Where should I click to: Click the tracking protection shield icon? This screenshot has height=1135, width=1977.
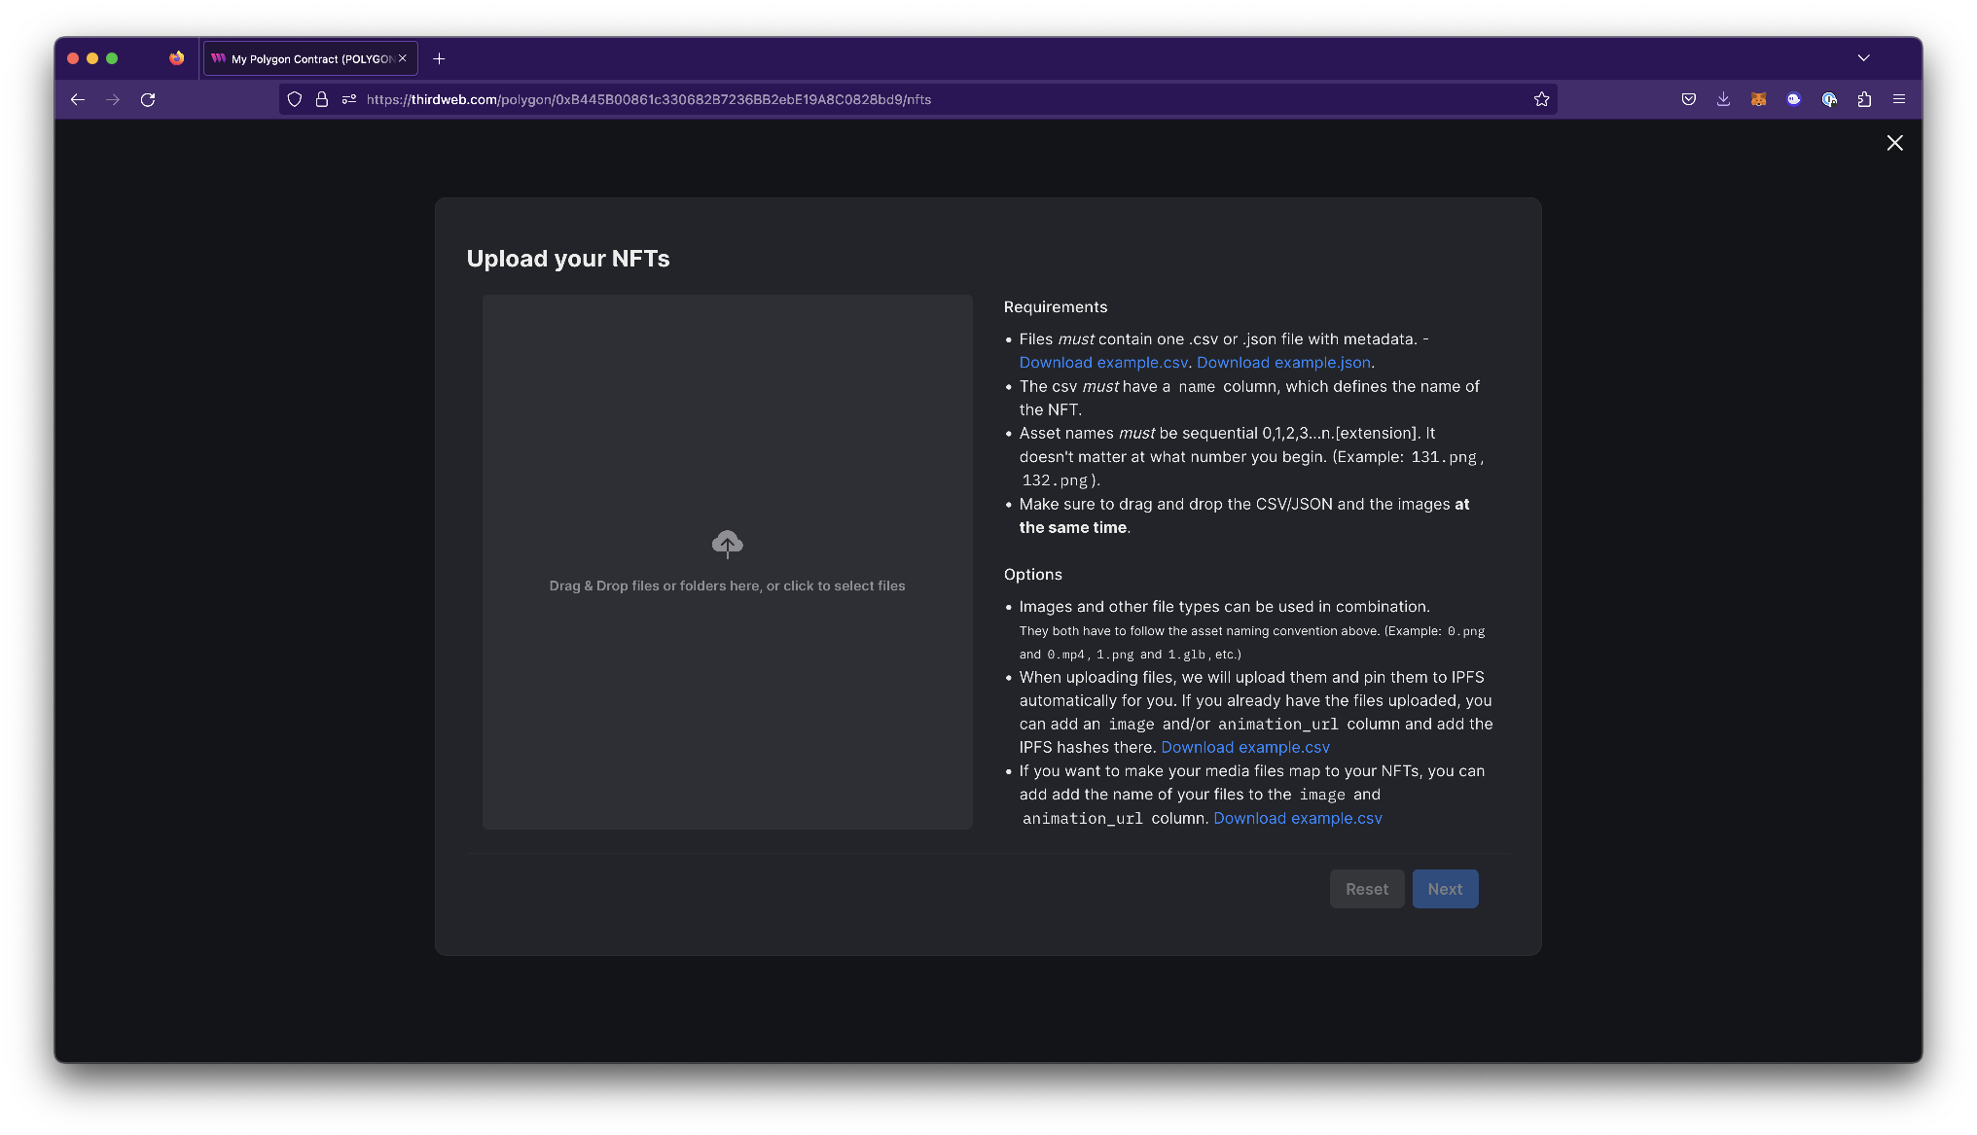coord(295,99)
